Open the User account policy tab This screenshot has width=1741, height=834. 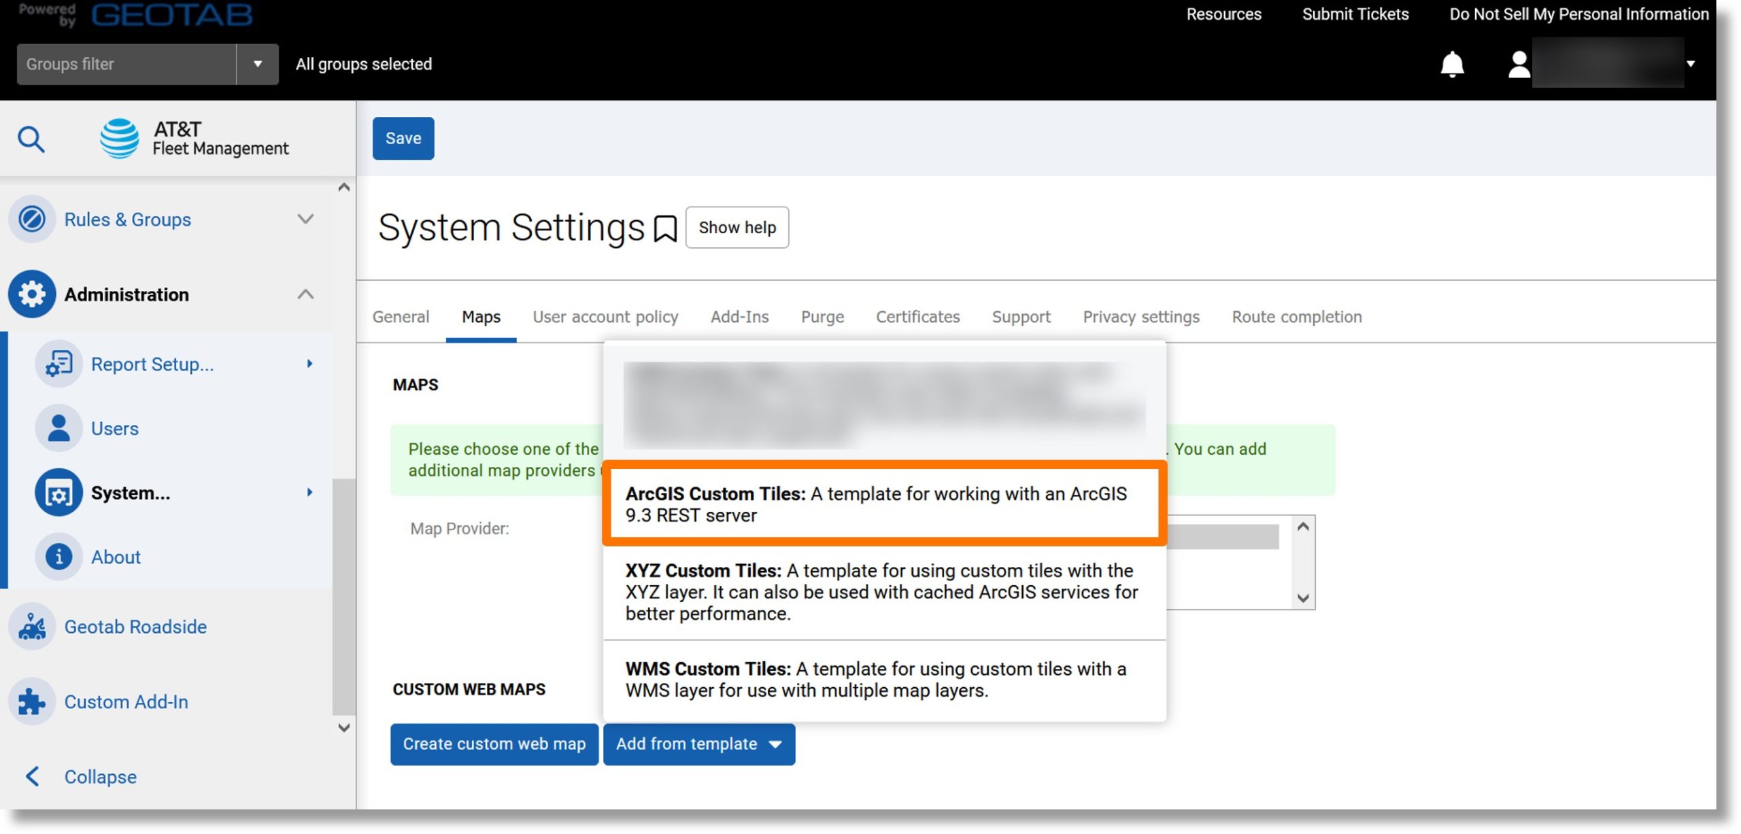coord(605,317)
